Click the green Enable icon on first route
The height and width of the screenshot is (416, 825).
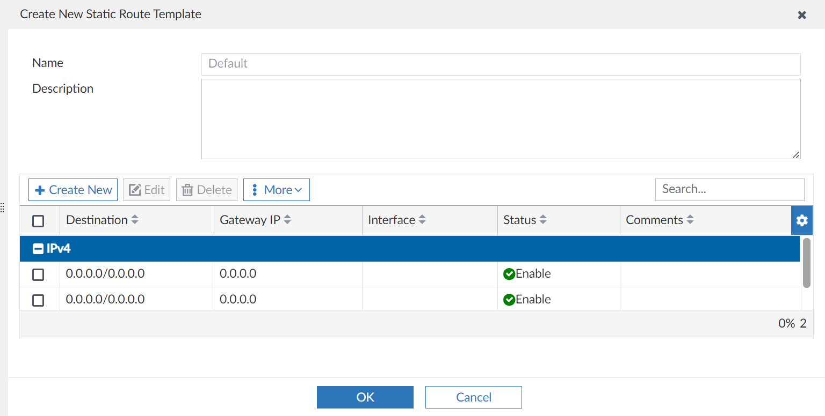[x=509, y=274]
